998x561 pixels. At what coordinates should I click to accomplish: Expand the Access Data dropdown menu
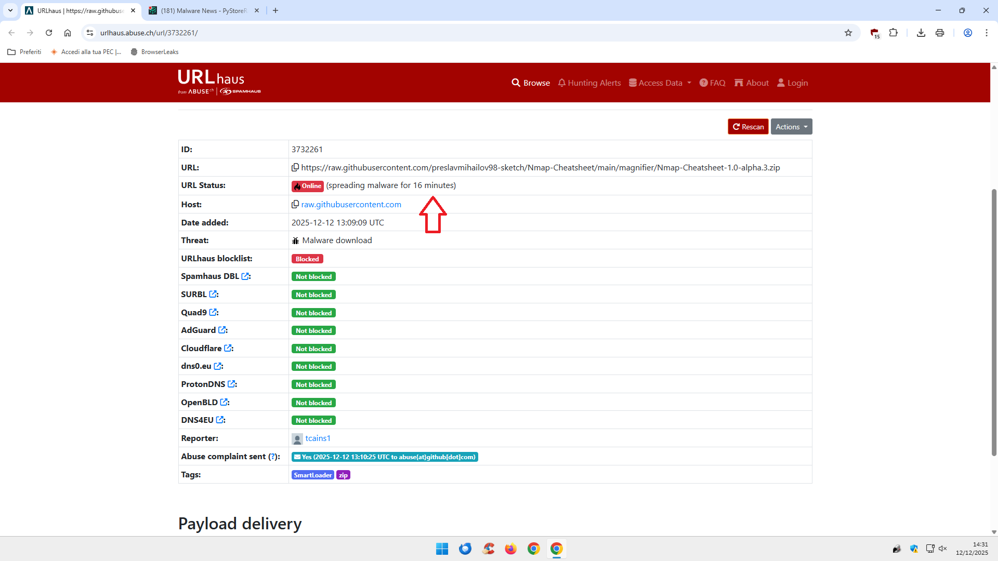[660, 83]
